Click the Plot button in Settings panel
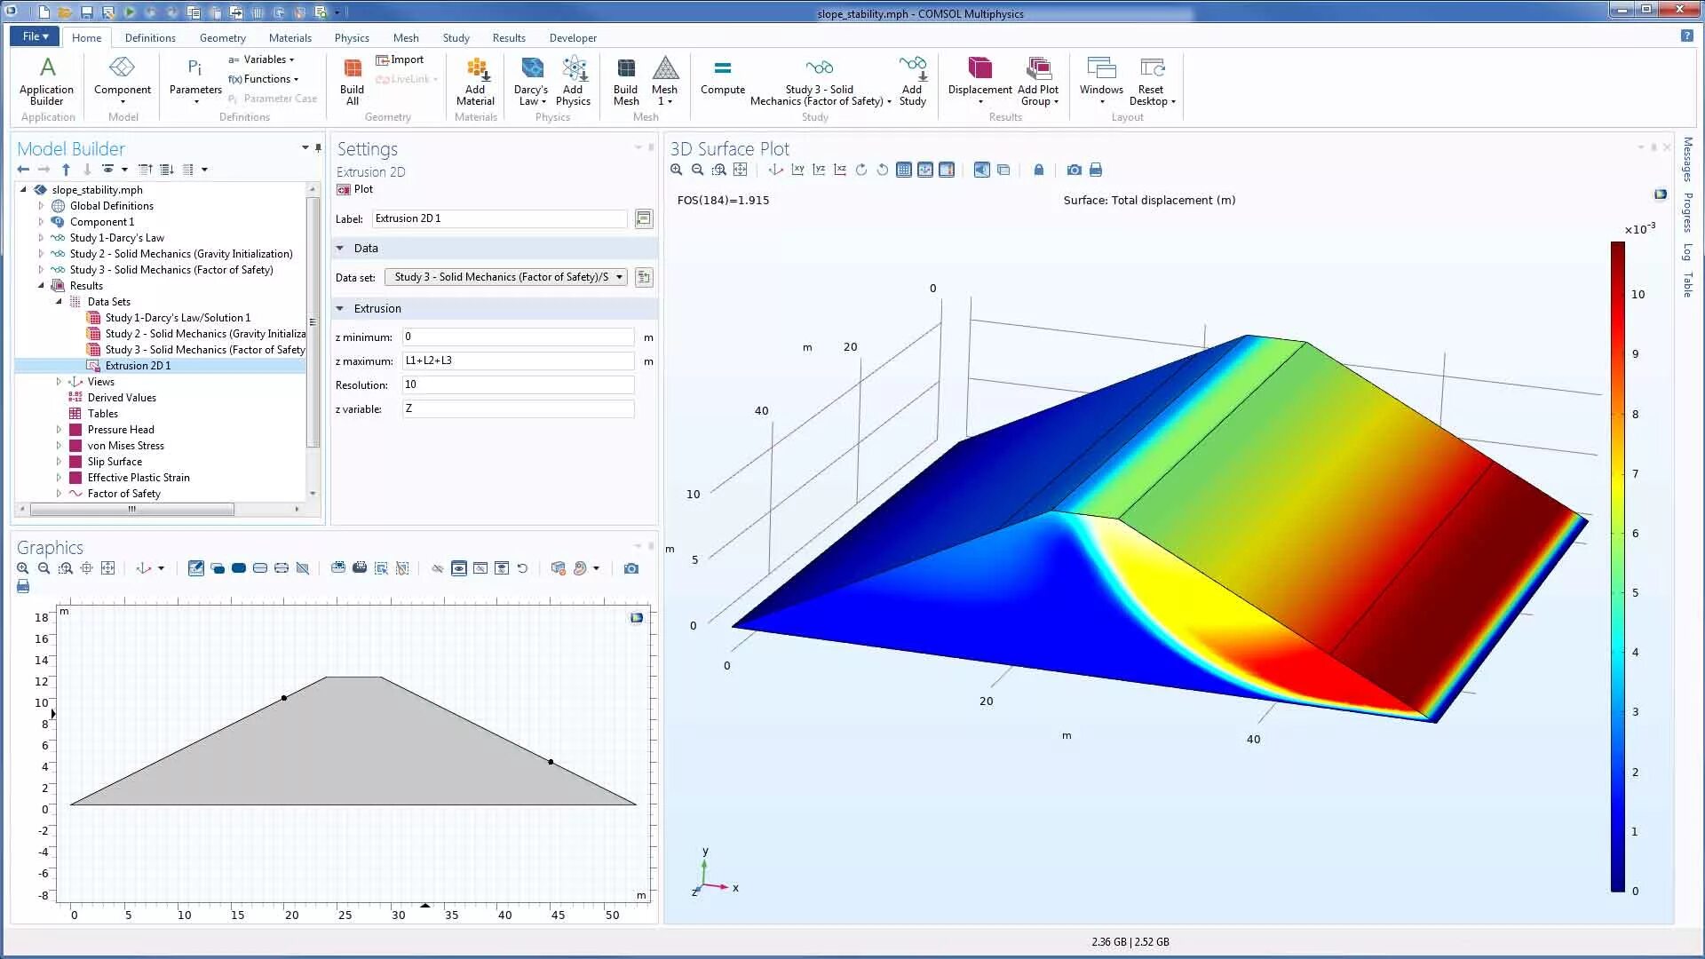The height and width of the screenshot is (959, 1705). click(x=355, y=189)
